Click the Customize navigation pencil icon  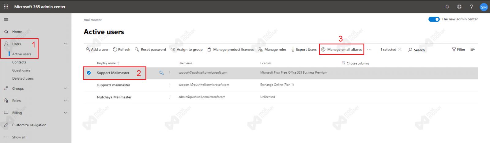tap(6, 125)
